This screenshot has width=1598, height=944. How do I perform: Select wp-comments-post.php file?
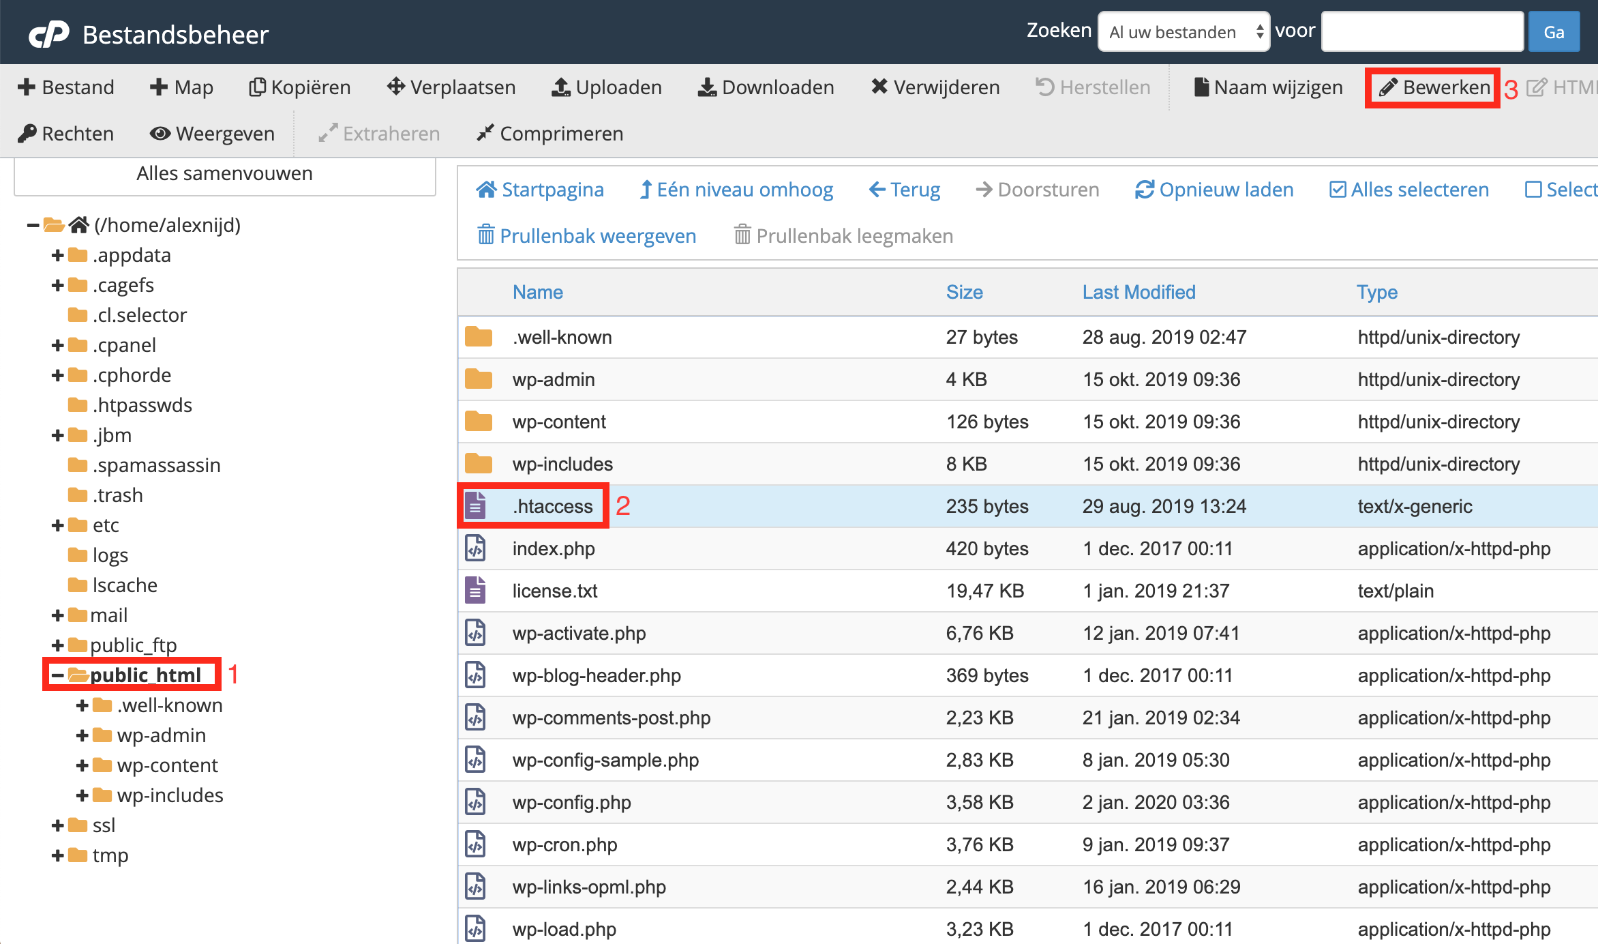(x=1028, y=718)
